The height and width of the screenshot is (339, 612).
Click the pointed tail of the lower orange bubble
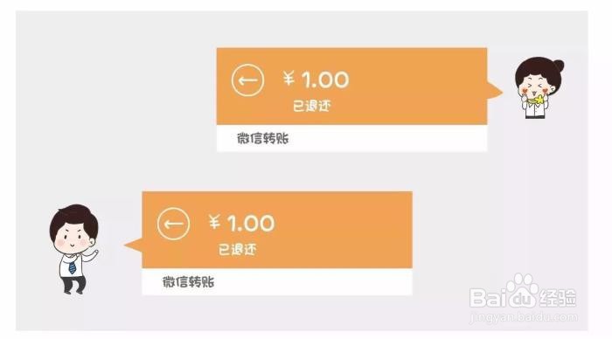[x=133, y=245]
